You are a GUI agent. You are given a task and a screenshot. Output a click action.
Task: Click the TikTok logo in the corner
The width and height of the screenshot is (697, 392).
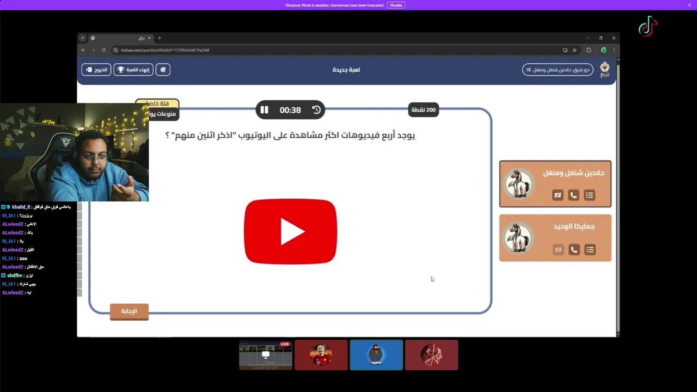point(648,27)
